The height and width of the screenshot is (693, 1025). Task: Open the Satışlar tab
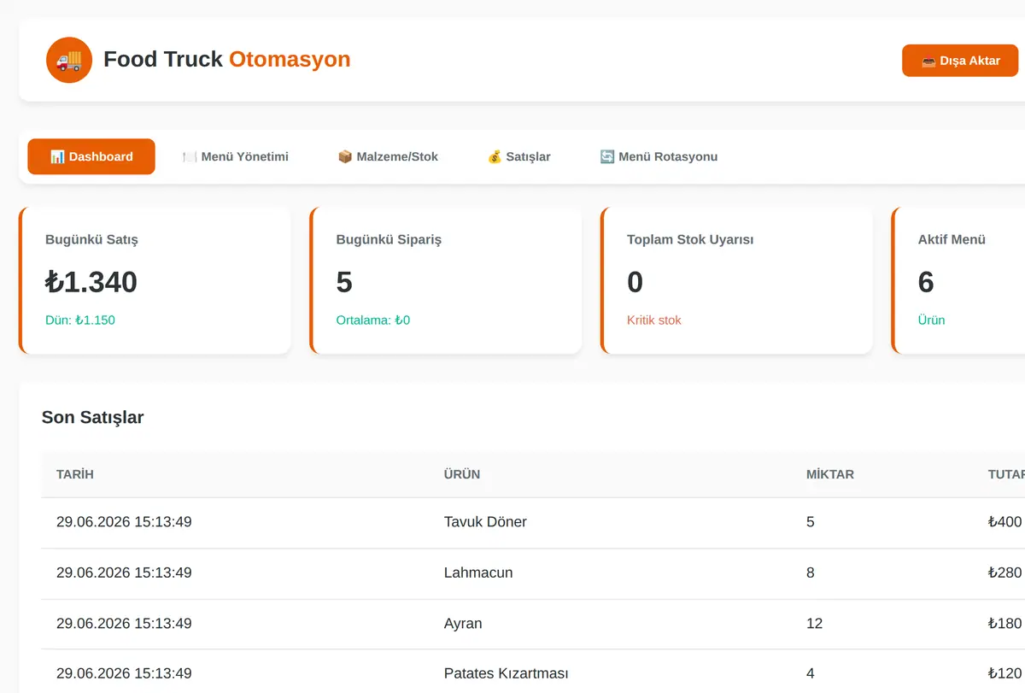tap(518, 156)
